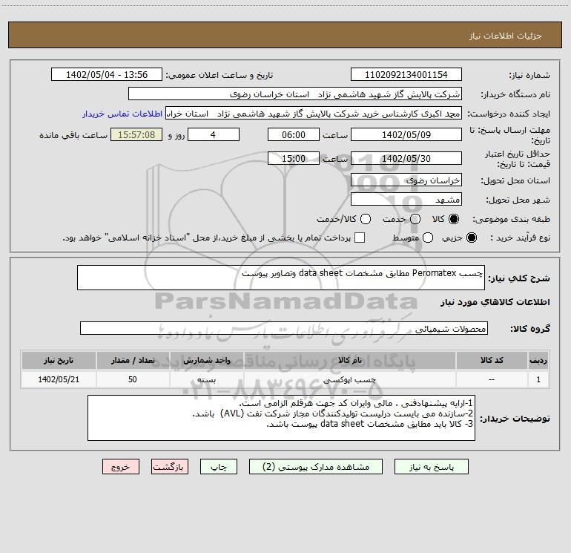Click مشاهده مدارک پیوستی (2) button
This screenshot has height=553, width=571.
[x=316, y=467]
